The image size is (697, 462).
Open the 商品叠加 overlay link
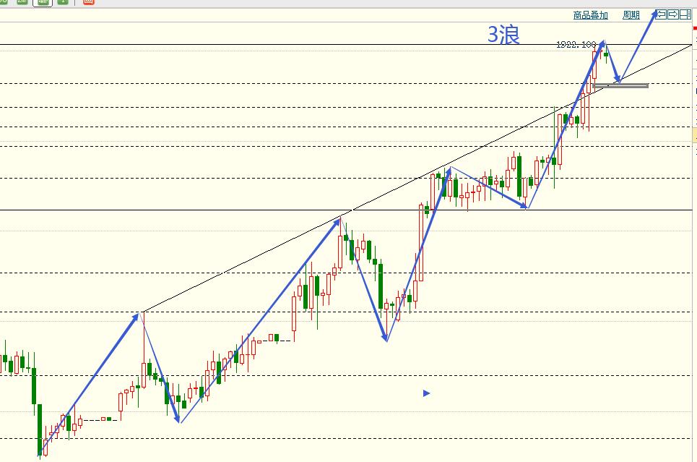tap(590, 15)
